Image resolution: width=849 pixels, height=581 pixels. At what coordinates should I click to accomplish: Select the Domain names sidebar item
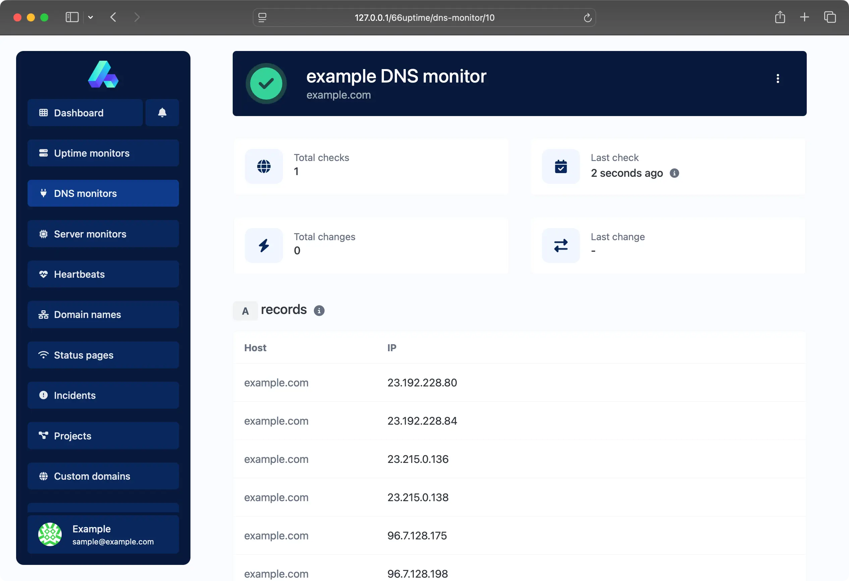pos(87,315)
